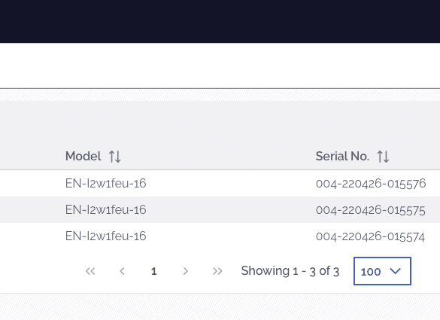
Task: Open rows-per-page dropdown showing 100
Action: (382, 271)
